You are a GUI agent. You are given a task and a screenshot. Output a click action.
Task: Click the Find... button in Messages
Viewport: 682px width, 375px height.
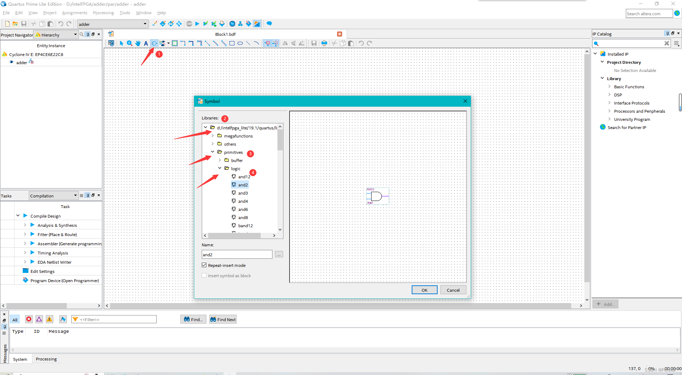[x=193, y=319]
